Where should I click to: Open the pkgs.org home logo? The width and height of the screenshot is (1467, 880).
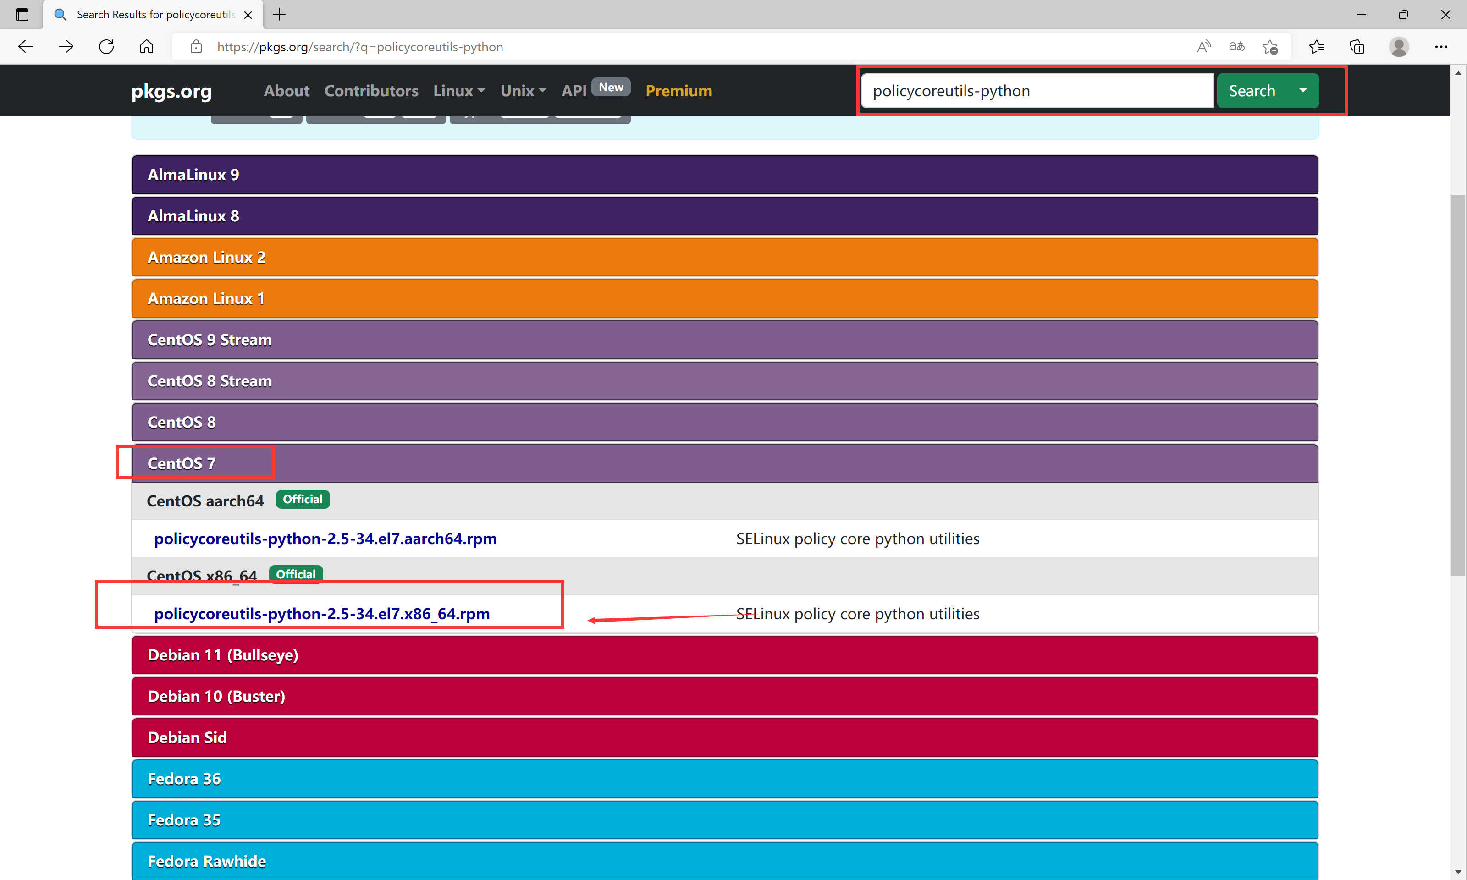pos(171,91)
